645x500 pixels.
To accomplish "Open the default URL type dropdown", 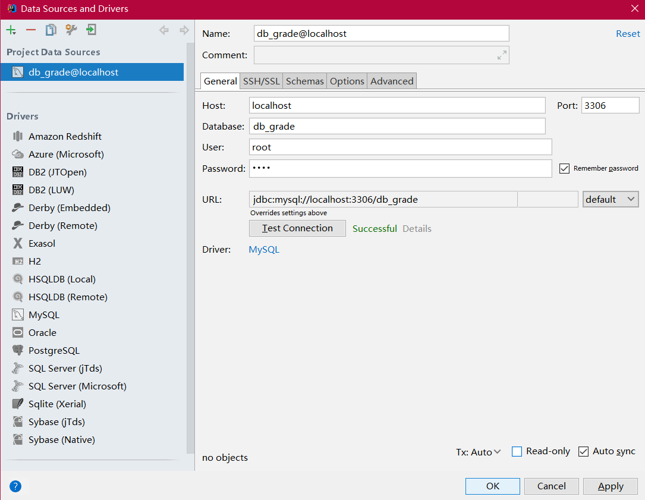I will point(611,199).
